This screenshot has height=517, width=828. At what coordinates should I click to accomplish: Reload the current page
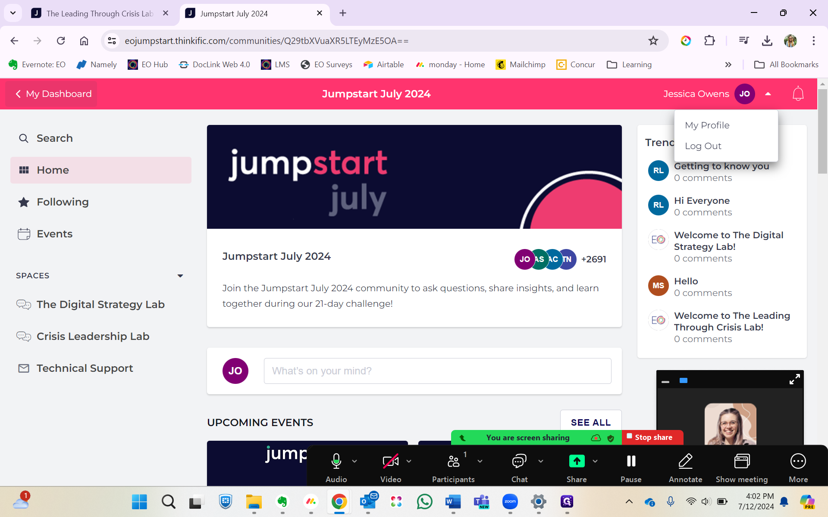tap(61, 40)
